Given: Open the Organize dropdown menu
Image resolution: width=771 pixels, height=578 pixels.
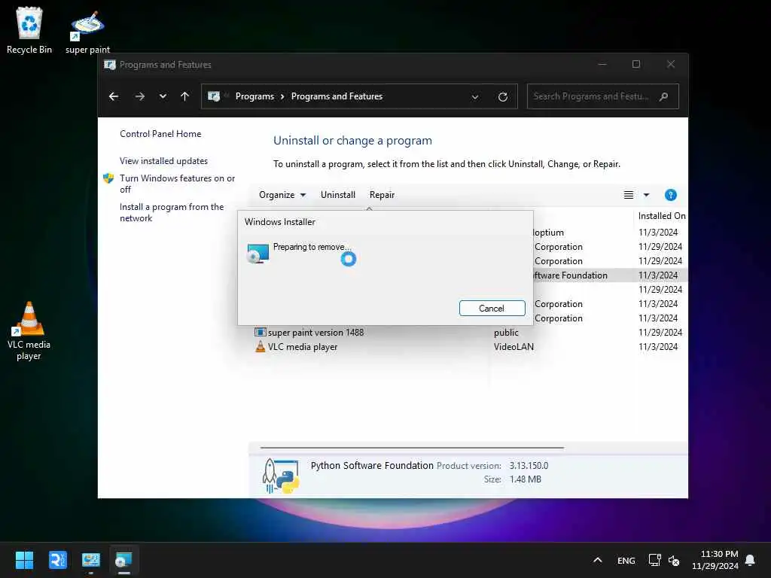Looking at the screenshot, I should coord(282,195).
